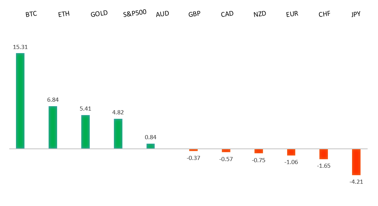Select the 0.84 data label

coord(151,137)
